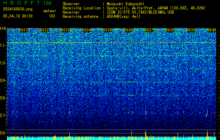The width and height of the screenshot is (220, 140).
Task: Click the kHz axis unit label
Action: (3, 28)
